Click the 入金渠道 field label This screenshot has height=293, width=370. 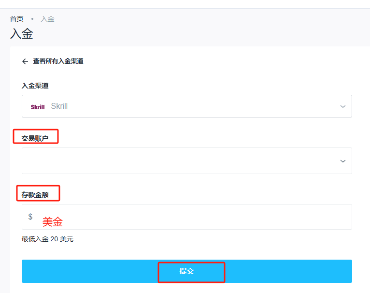[35, 86]
